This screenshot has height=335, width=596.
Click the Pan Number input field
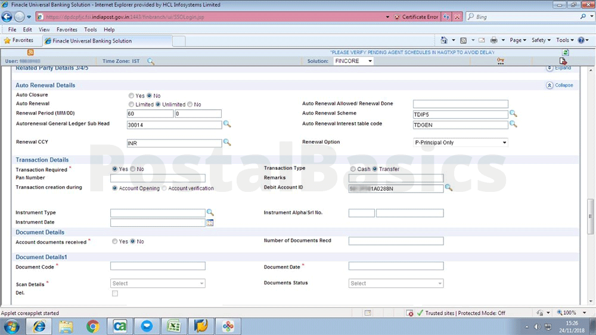[158, 178]
